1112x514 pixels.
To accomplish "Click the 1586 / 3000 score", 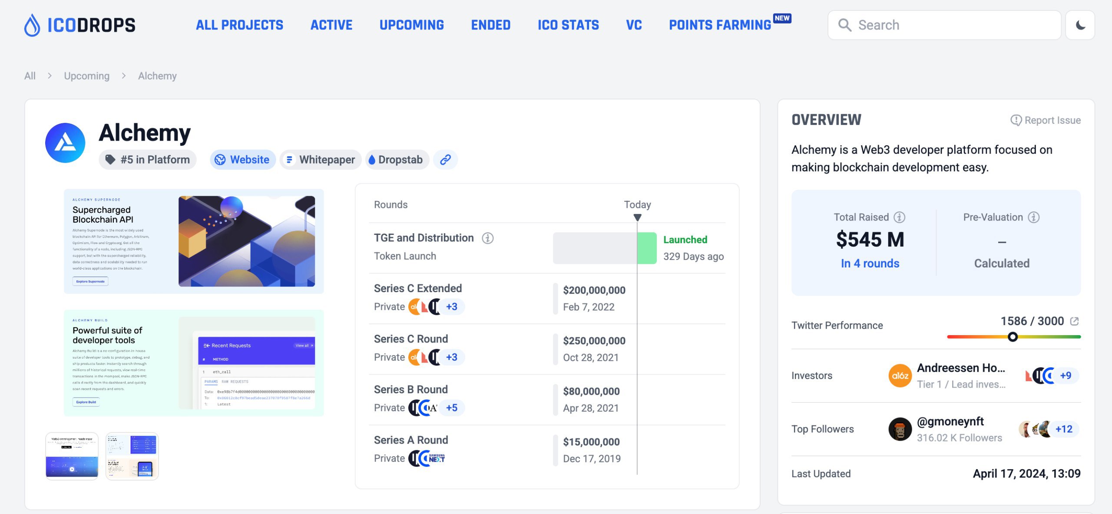I will point(1032,321).
